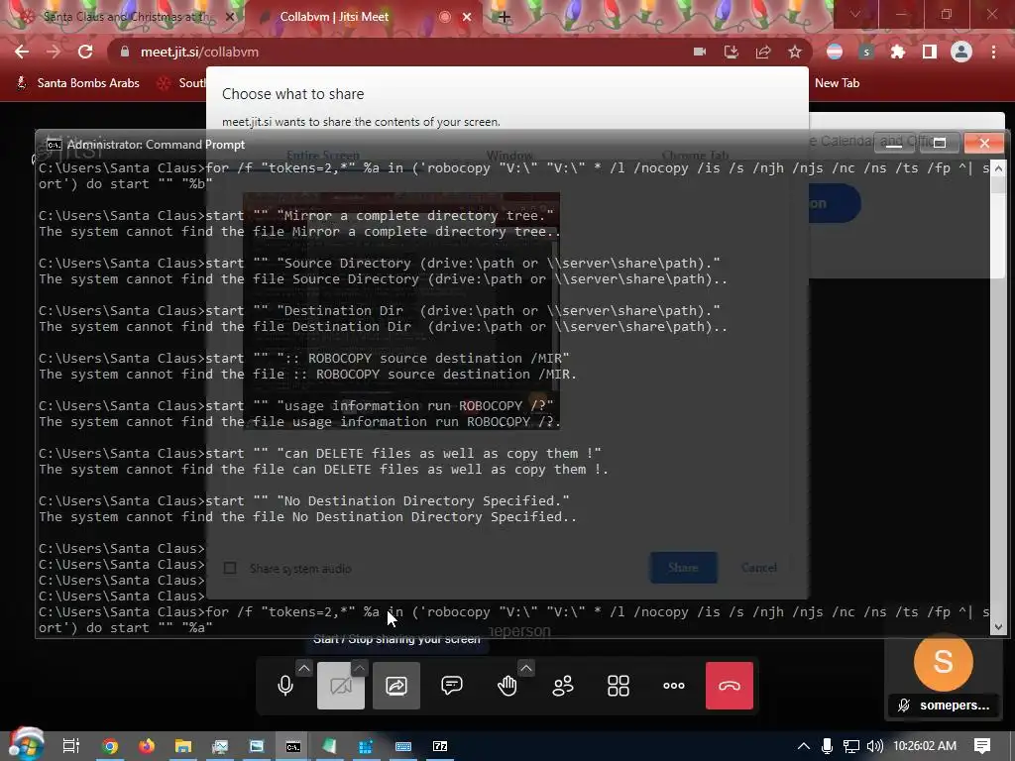Click the Command Prompt scrollbar up arrow
1015x761 pixels.
tap(997, 168)
